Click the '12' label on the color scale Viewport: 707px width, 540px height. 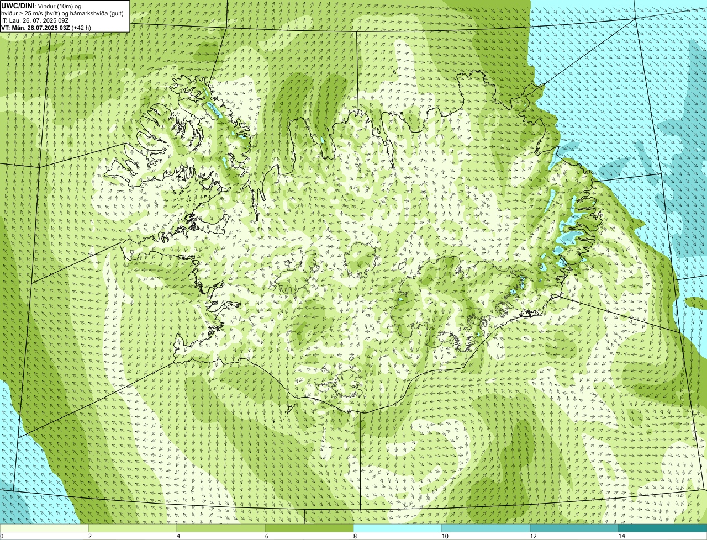[533, 536]
